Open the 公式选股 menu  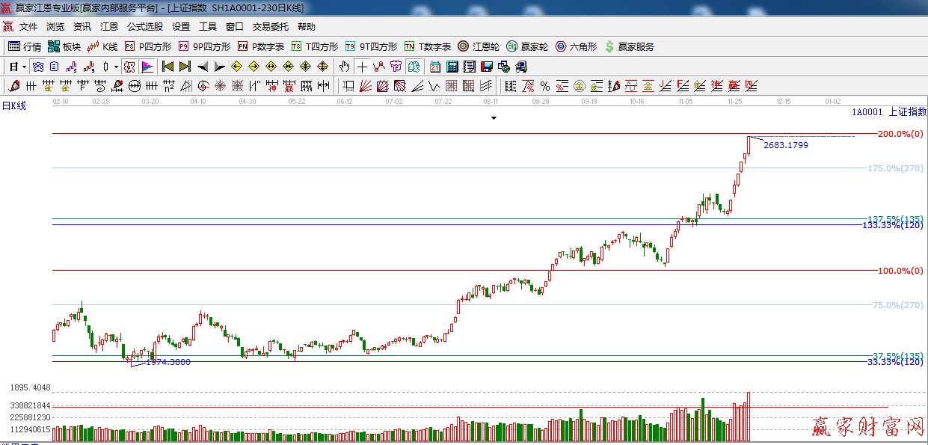tap(144, 26)
